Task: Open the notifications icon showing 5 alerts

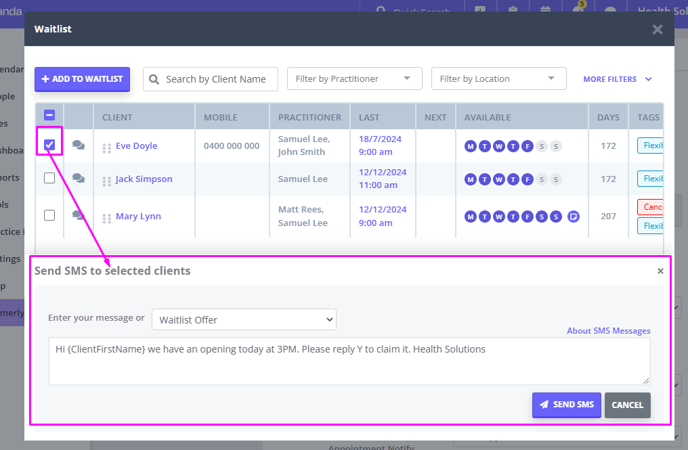Action: 578,11
